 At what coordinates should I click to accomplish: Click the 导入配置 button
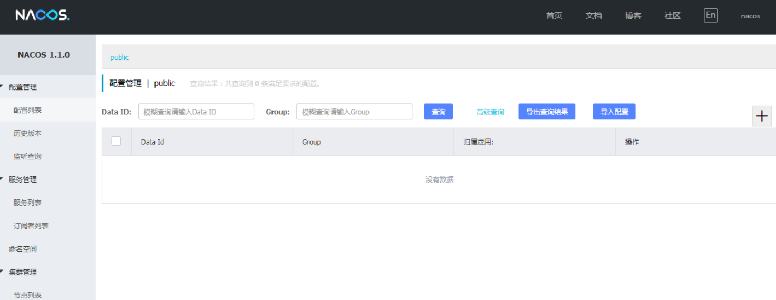click(x=614, y=112)
